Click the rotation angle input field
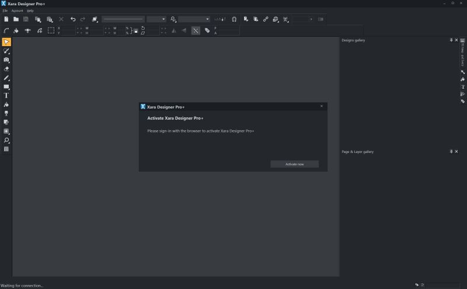Screen dimensions: 467x289 pos(151,28)
